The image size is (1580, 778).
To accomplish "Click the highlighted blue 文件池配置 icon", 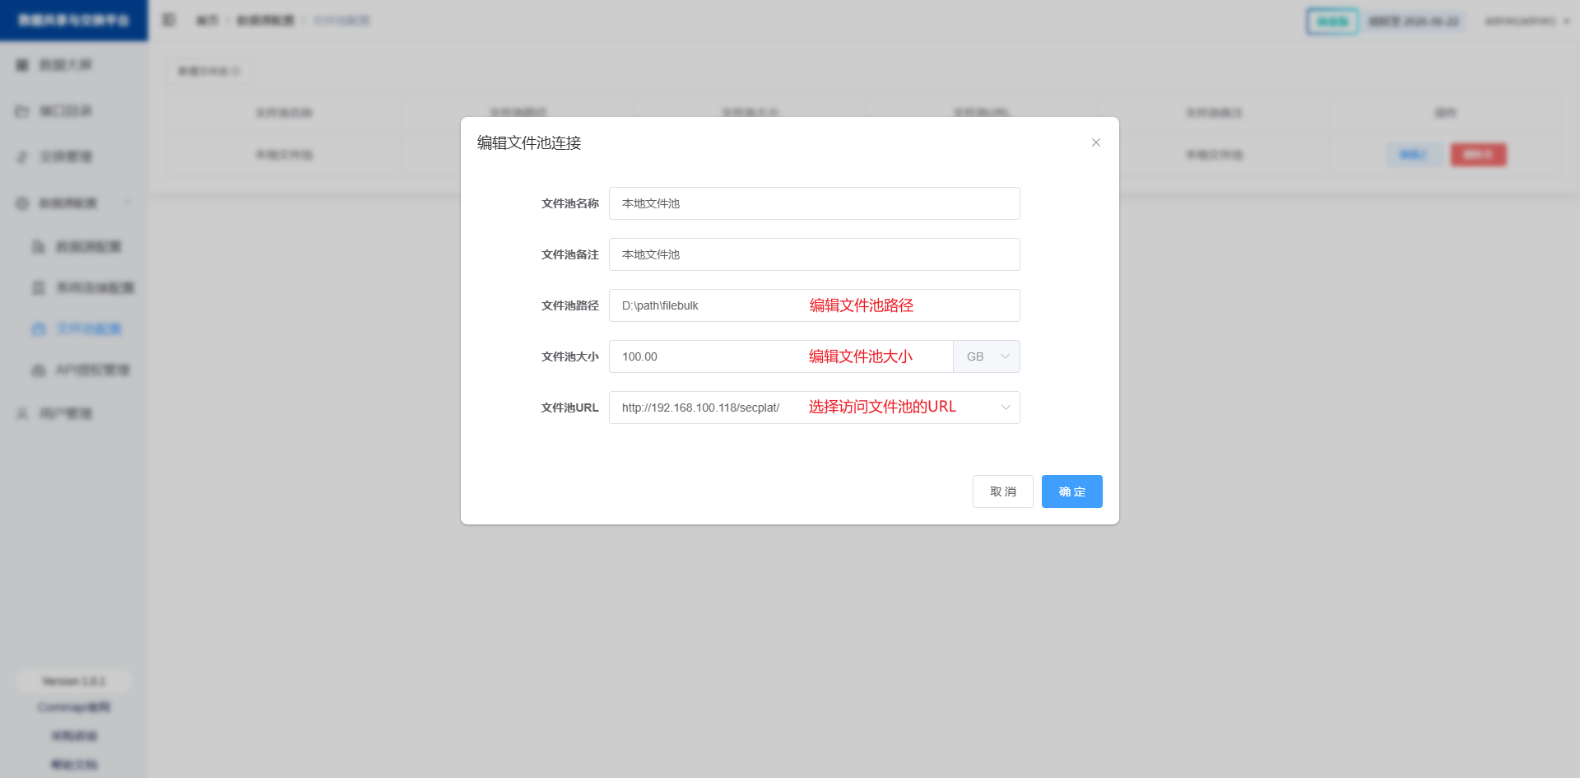I will pyautogui.click(x=38, y=329).
